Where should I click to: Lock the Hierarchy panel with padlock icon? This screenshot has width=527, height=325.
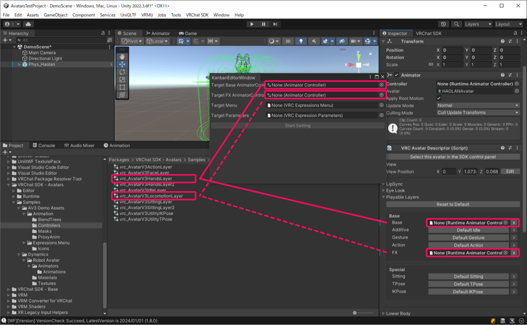102,33
